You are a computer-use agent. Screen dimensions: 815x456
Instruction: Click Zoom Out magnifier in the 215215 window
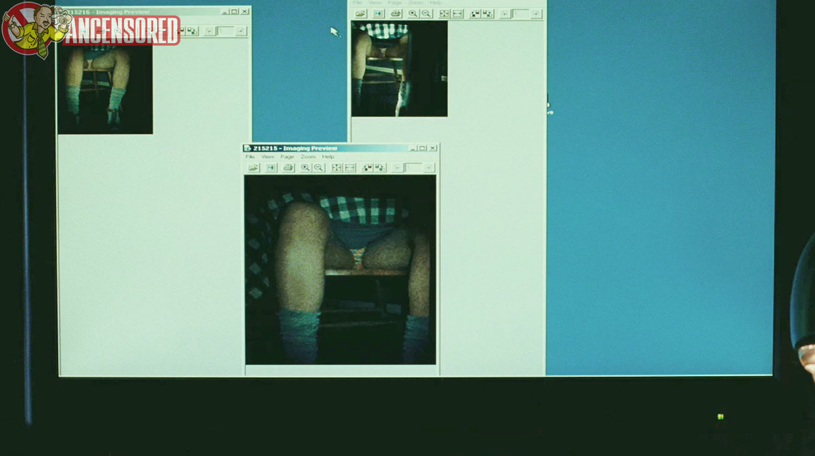point(318,168)
